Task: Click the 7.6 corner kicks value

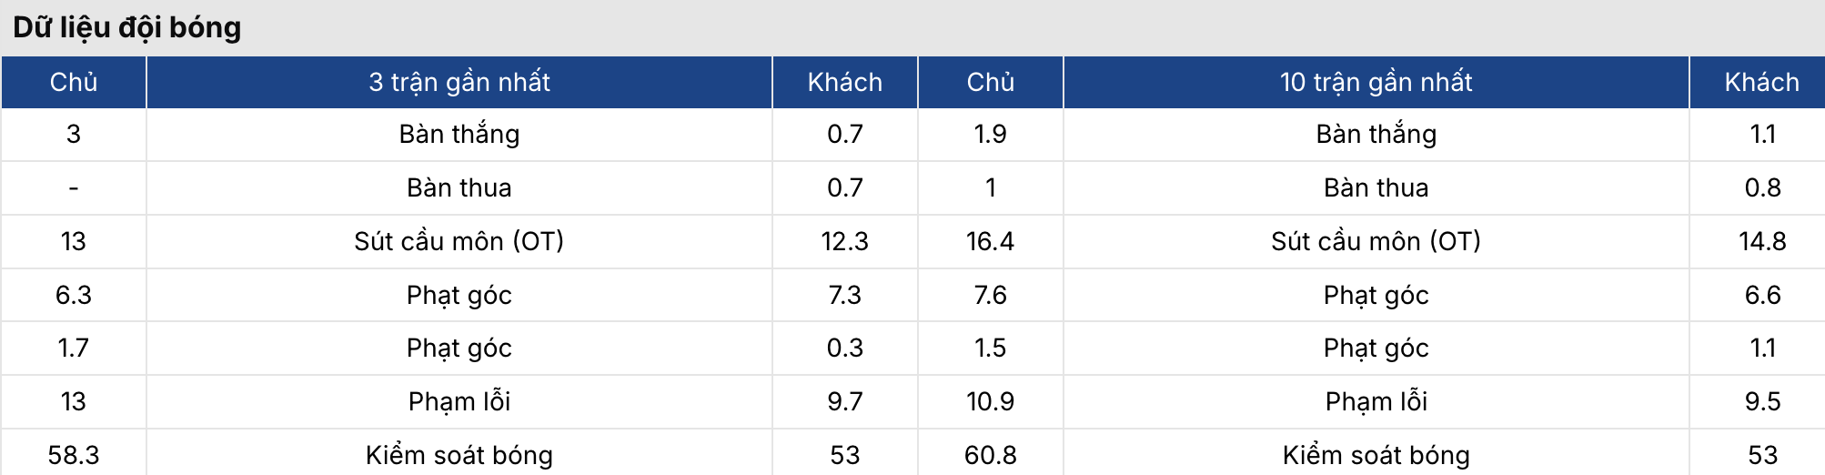Action: [x=990, y=295]
